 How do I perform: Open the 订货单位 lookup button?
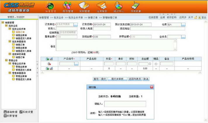(x=75, y=24)
